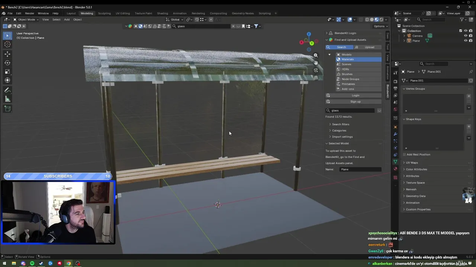The image size is (476, 267).
Task: Open the Physics properties tab
Action: click(395, 148)
